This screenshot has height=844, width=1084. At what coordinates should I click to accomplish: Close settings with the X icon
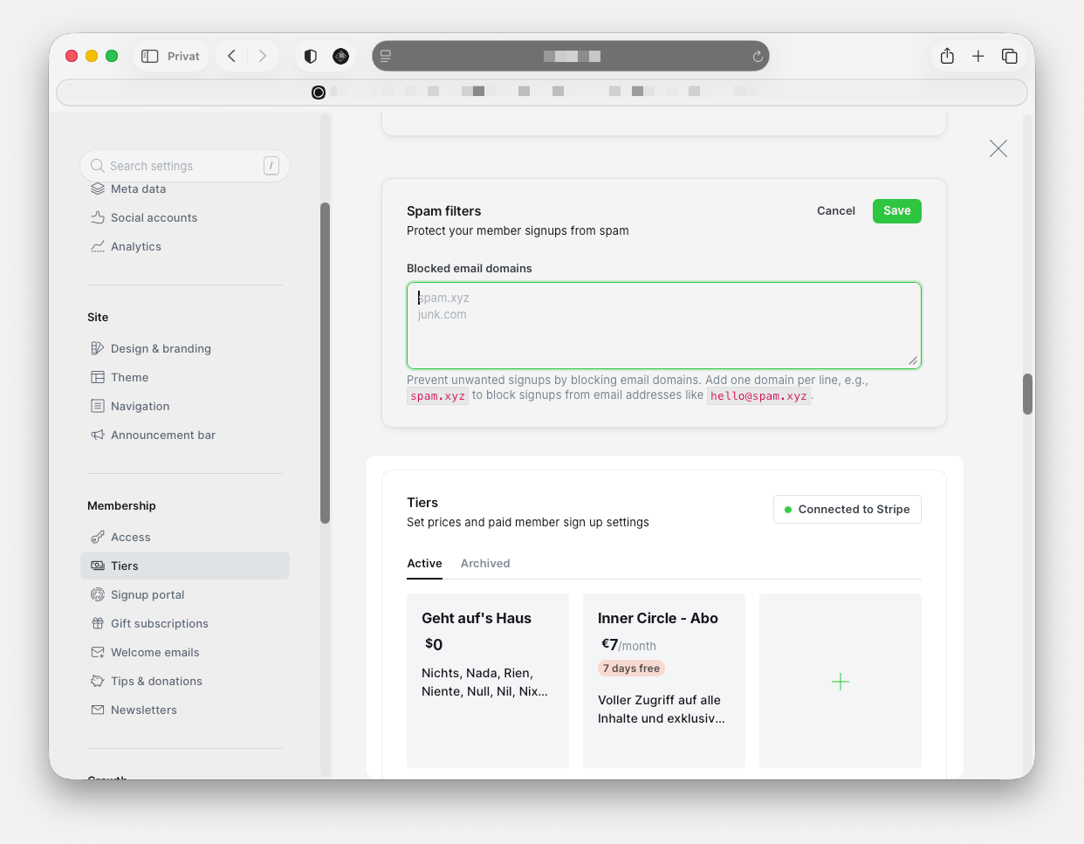pos(998,148)
